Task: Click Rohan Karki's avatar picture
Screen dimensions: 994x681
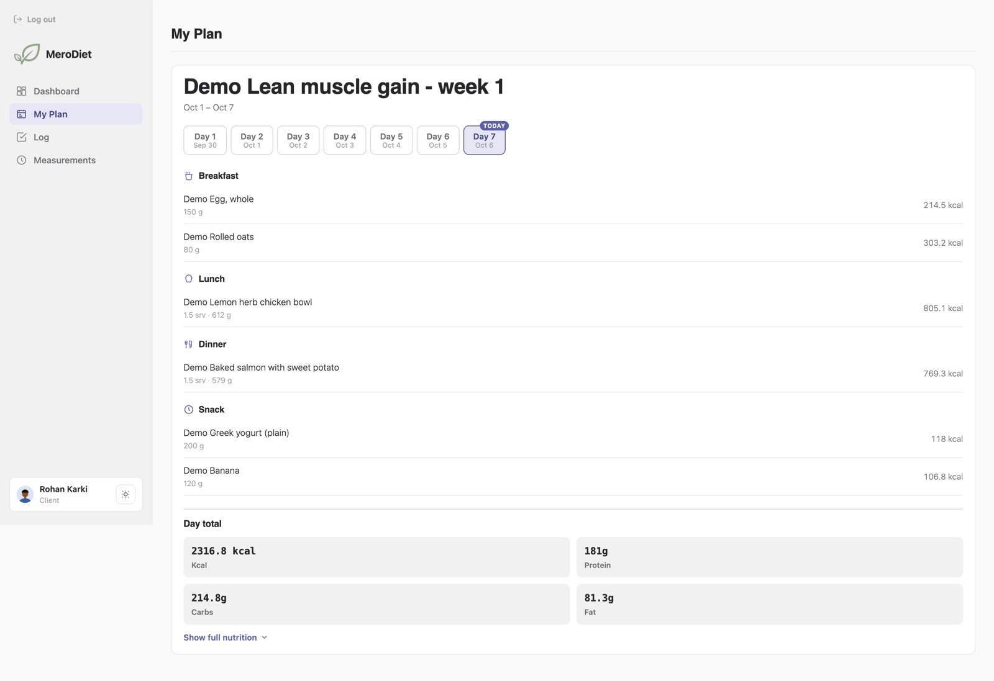Action: [x=25, y=495]
